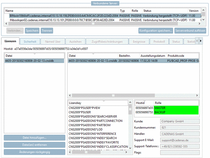Click the server list horizontal scrollbar
The height and width of the screenshot is (158, 210).
pos(93,24)
